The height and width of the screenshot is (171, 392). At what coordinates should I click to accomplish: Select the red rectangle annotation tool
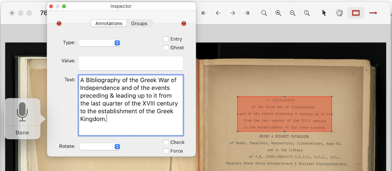tap(356, 13)
